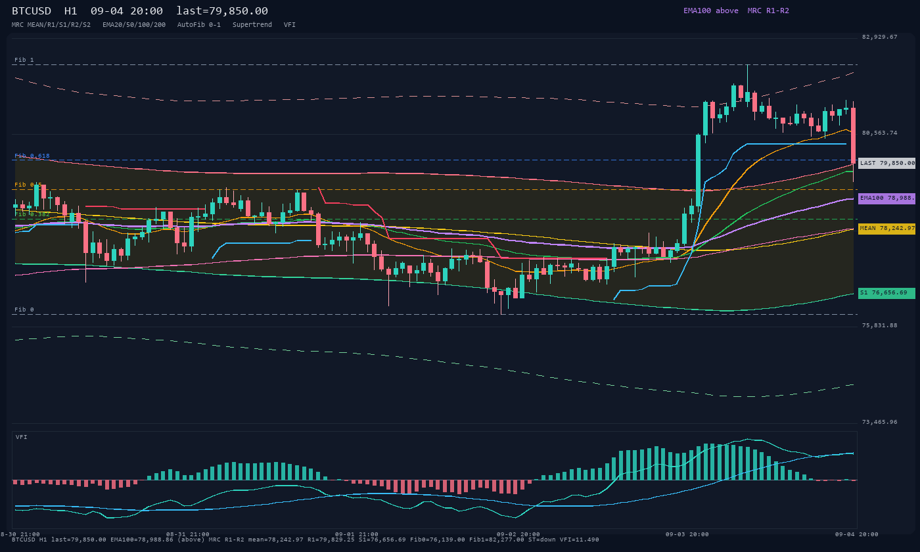Click the 09-02 20:00 time axis label

pyautogui.click(x=518, y=534)
